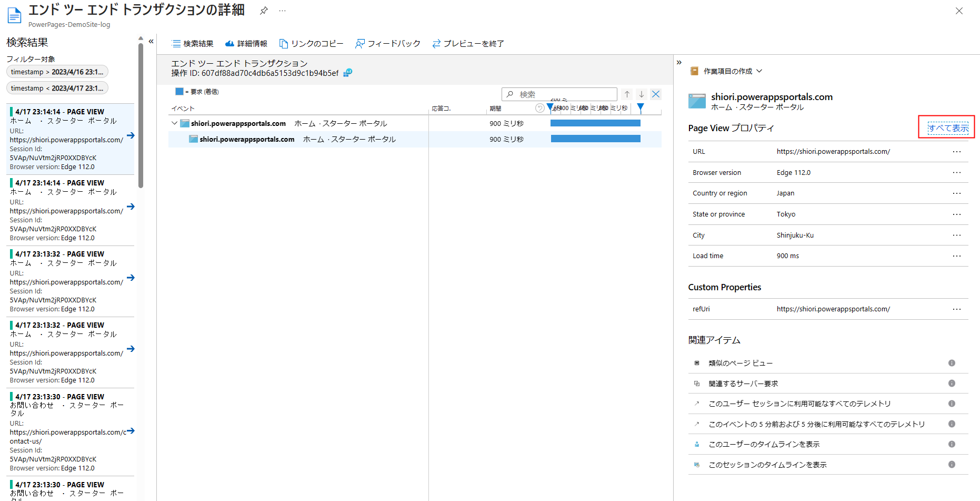Open the ellipsis menu for City
980x501 pixels.
pyautogui.click(x=957, y=235)
